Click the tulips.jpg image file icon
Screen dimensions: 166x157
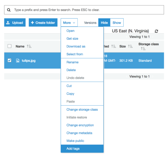point(18,61)
